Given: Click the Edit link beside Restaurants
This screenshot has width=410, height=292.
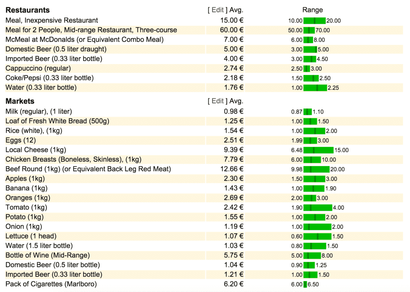Looking at the screenshot, I should point(217,10).
